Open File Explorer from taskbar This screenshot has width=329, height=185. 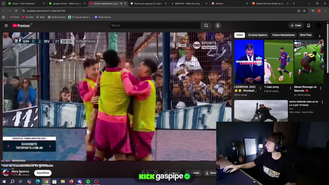(63, 182)
